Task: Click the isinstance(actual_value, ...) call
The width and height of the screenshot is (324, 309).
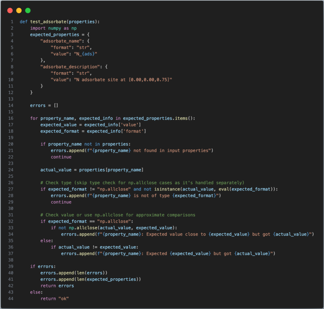Action: point(215,189)
